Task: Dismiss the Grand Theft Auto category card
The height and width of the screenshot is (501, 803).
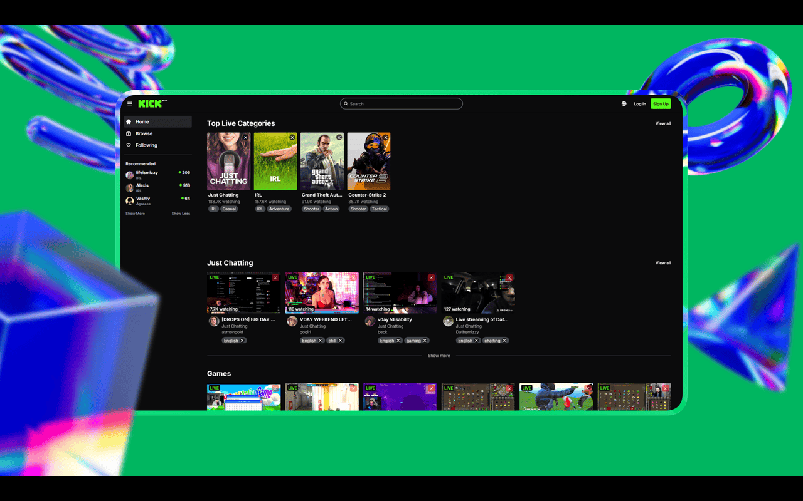Action: (339, 137)
